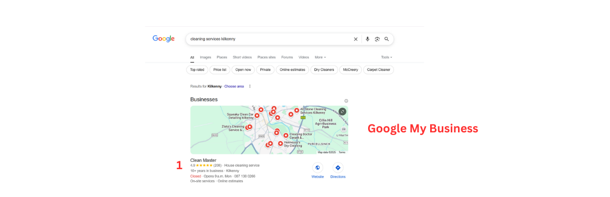This screenshot has width=610, height=197.
Task: Go to the Google logo homepage
Action: pos(164,39)
